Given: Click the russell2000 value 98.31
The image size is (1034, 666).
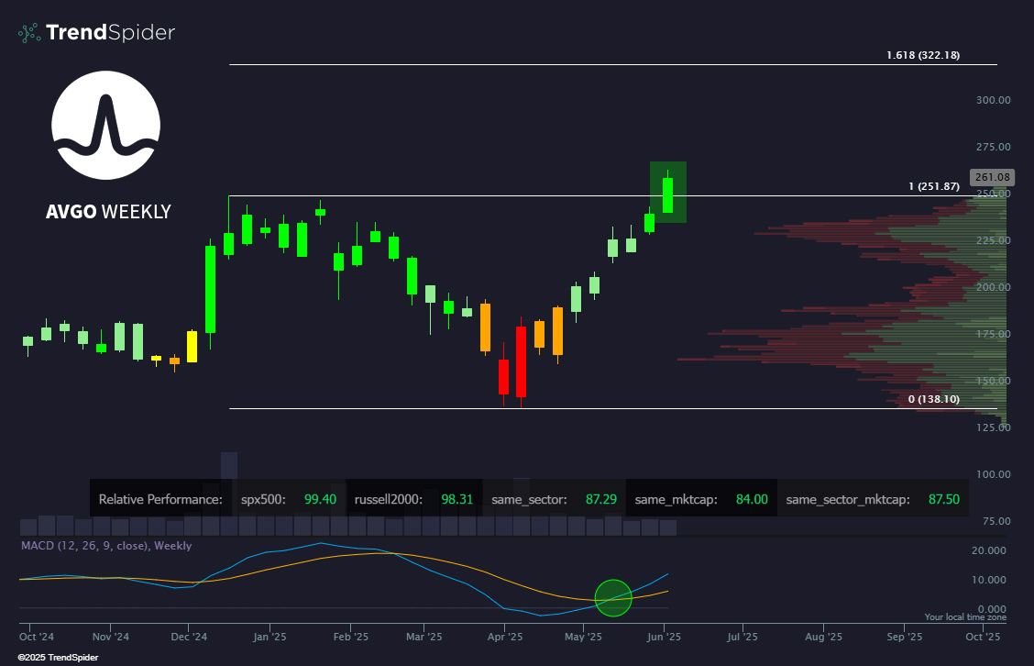Looking at the screenshot, I should pos(457,500).
